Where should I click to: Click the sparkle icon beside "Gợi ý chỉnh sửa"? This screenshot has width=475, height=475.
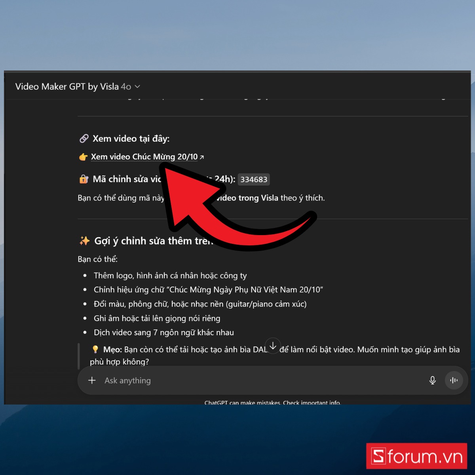pos(84,241)
